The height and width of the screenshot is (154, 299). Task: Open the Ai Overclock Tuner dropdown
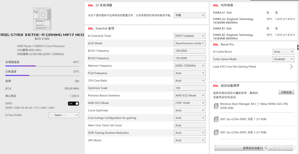[x=190, y=36]
